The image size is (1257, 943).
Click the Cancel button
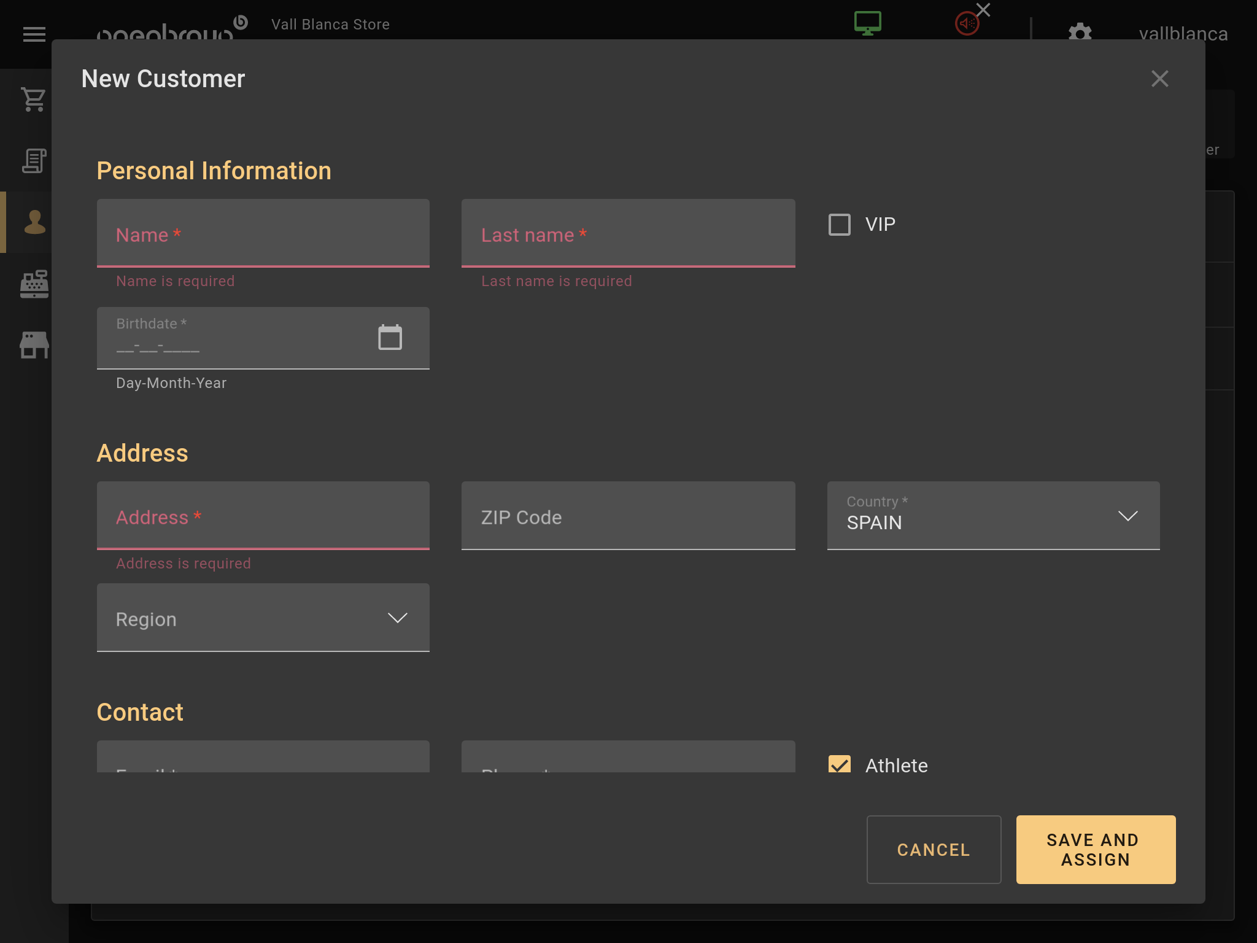point(933,850)
